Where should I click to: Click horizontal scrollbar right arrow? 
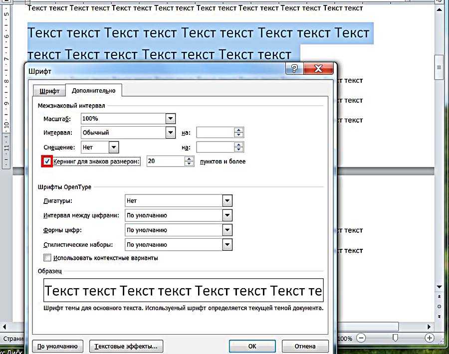coord(429,327)
